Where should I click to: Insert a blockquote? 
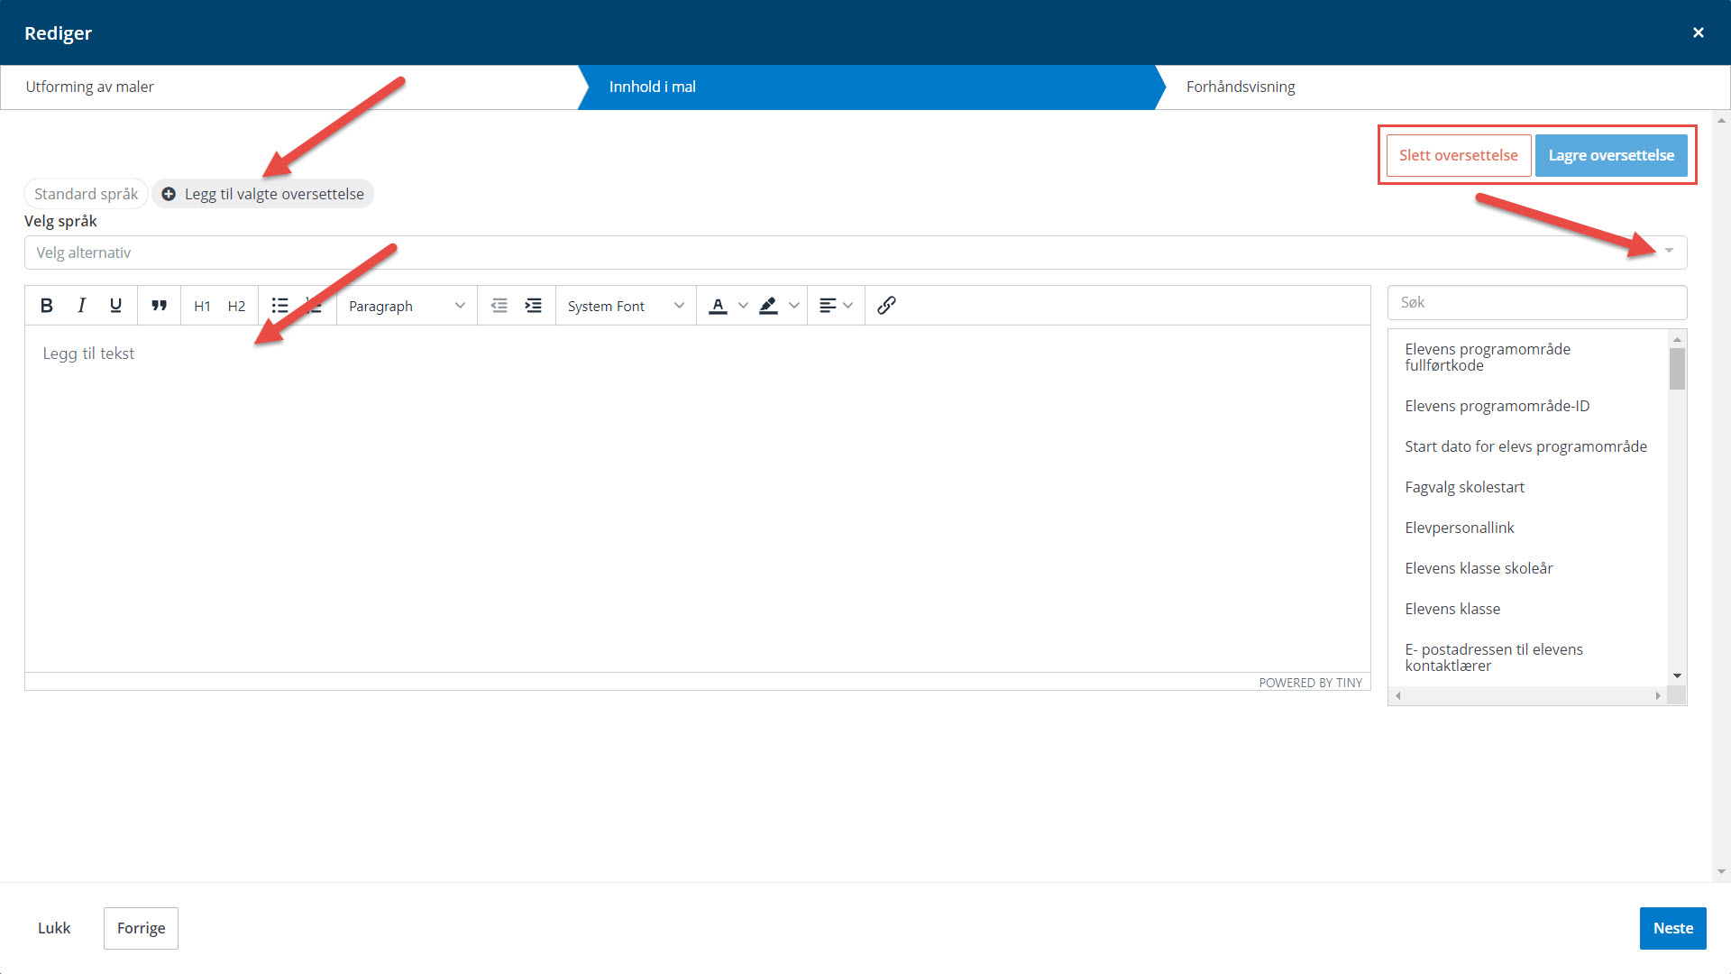(x=159, y=306)
